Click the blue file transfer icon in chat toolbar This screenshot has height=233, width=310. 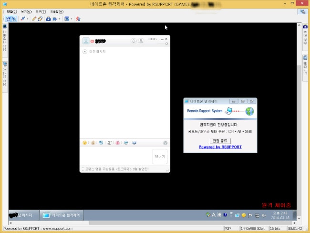tap(101, 143)
